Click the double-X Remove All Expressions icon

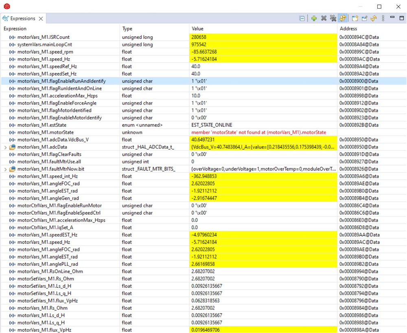point(333,19)
